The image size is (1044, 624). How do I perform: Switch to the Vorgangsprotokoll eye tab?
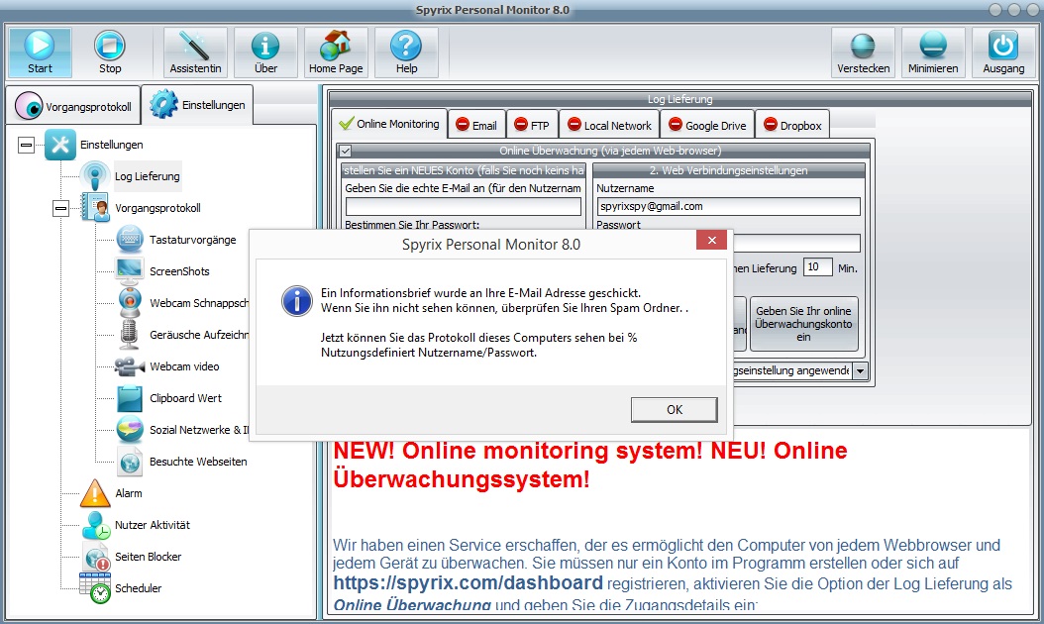[x=73, y=105]
